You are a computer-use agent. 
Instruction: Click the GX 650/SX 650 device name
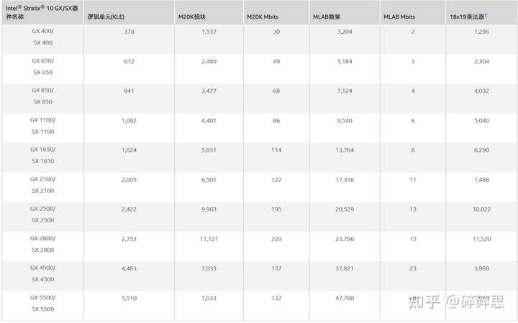pos(43,66)
